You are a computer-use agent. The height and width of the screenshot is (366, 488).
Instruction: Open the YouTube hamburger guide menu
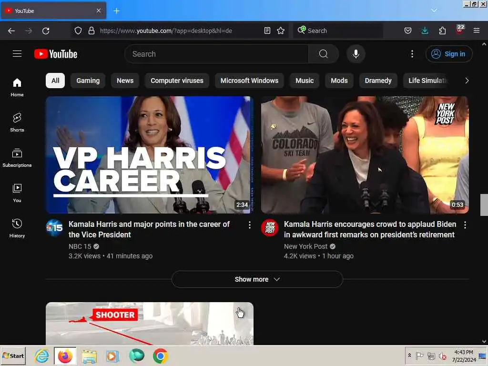(17, 54)
